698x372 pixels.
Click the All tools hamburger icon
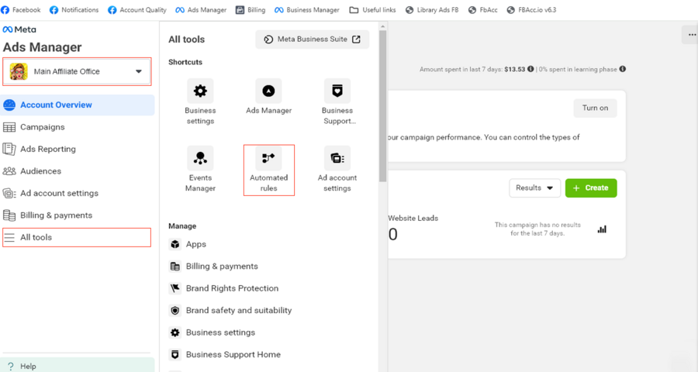9,238
